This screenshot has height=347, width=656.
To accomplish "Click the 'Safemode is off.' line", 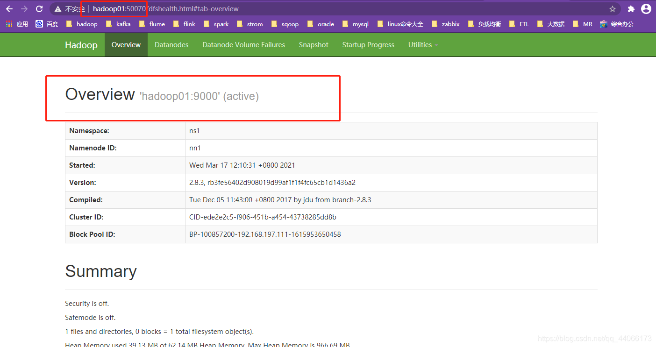I will tap(90, 318).
